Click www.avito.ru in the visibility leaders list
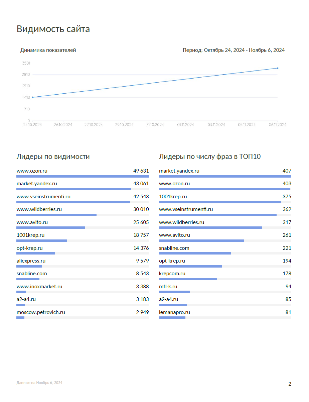This screenshot has width=309, height=402. coord(32,222)
